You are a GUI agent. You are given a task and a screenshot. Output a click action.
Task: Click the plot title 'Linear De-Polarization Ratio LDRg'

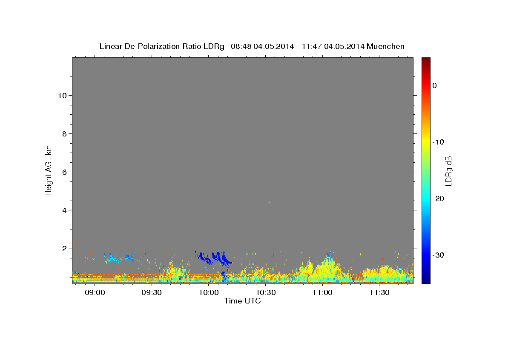[x=161, y=46]
